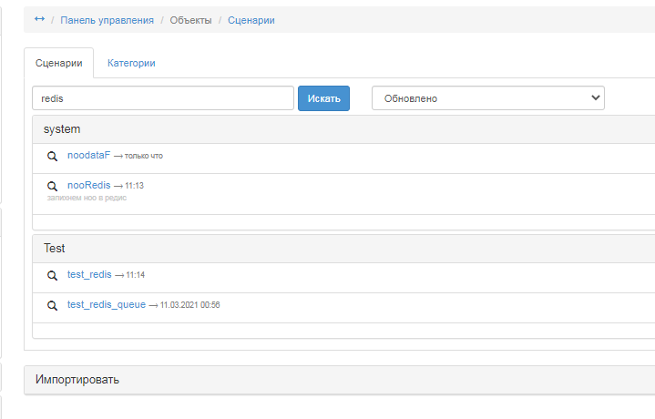
Task: Click the Искать button
Action: pyautogui.click(x=323, y=98)
